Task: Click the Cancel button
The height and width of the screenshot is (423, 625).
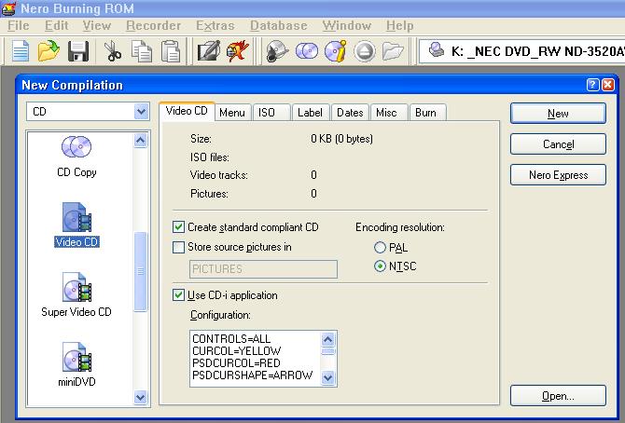Action: click(558, 144)
